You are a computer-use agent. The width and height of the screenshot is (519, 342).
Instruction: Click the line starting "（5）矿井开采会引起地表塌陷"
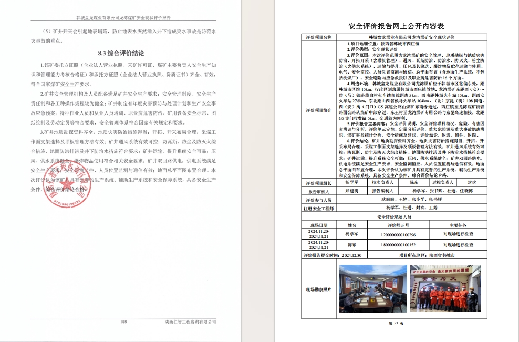click(x=129, y=32)
